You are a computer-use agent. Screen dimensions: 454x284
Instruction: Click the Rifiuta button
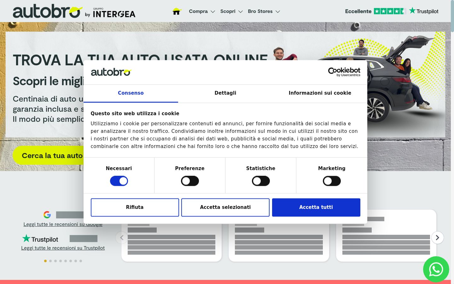pos(135,207)
